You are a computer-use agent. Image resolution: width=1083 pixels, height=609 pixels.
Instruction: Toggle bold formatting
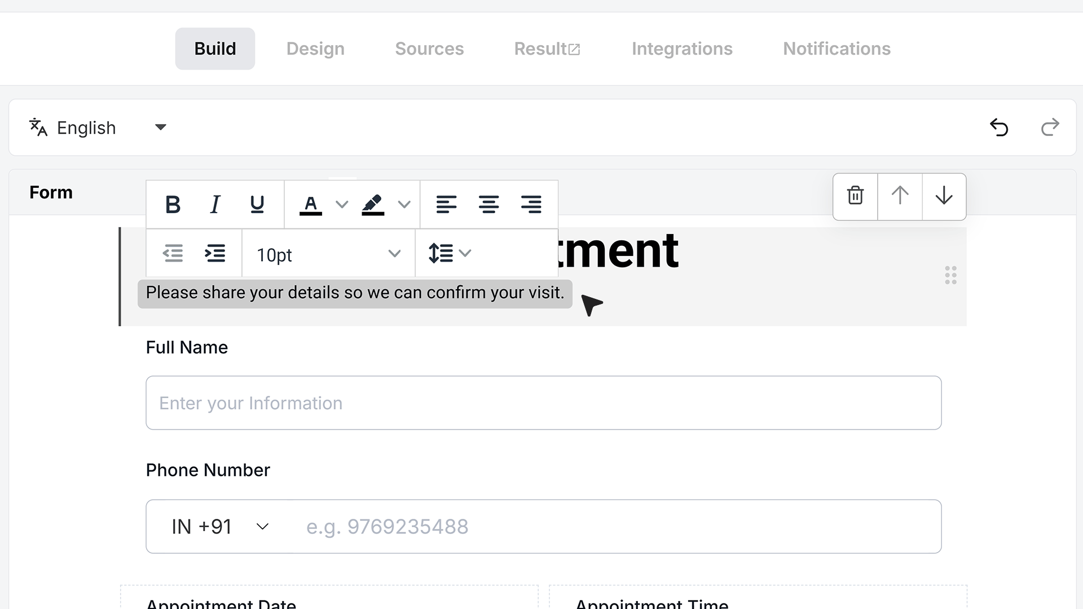point(173,204)
